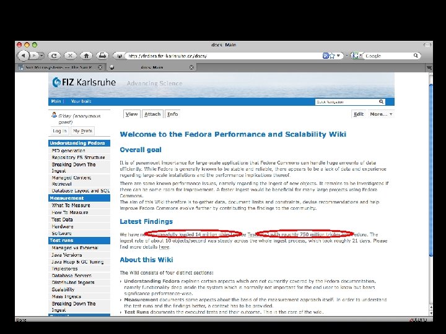Open the More... dropdown menu
The width and height of the screenshot is (446, 334).
pyautogui.click(x=381, y=114)
